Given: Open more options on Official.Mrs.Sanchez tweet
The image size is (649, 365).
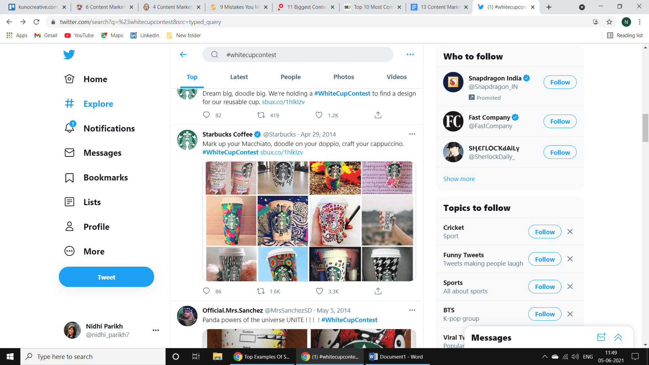Looking at the screenshot, I should click(412, 310).
